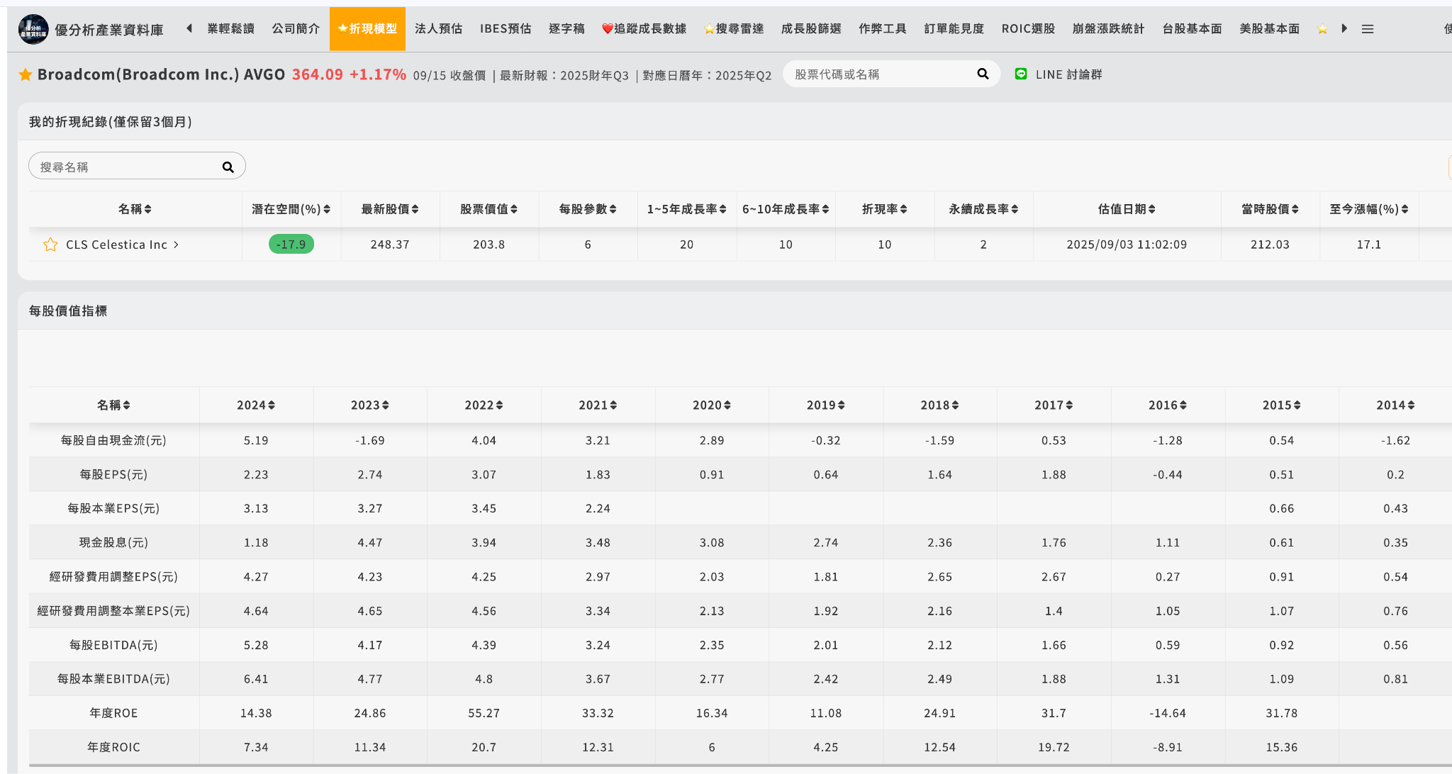Open the 法人預估 menu item
This screenshot has height=774, width=1452.
[x=438, y=28]
